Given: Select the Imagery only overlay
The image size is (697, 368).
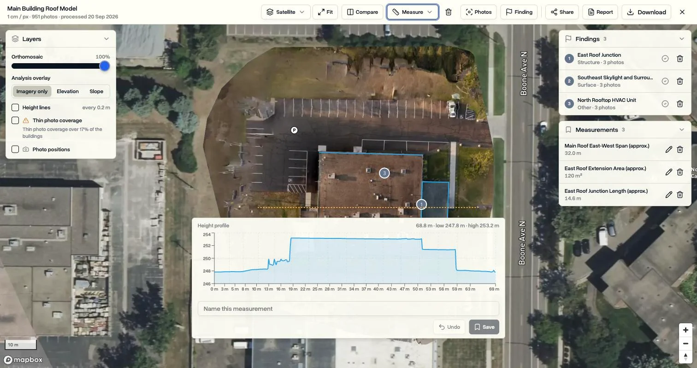Looking at the screenshot, I should pyautogui.click(x=32, y=91).
